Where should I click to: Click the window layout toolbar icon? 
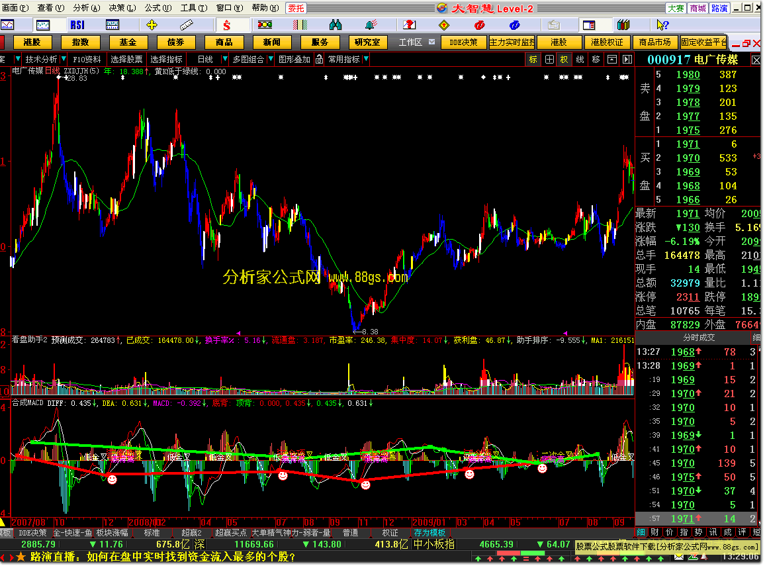(x=589, y=25)
